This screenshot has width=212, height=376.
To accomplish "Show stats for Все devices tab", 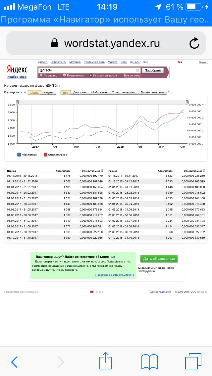I will 66,93.
